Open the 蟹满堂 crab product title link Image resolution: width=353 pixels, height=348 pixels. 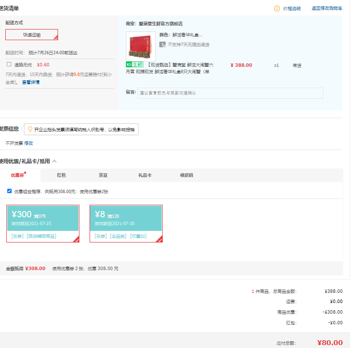[169, 68]
